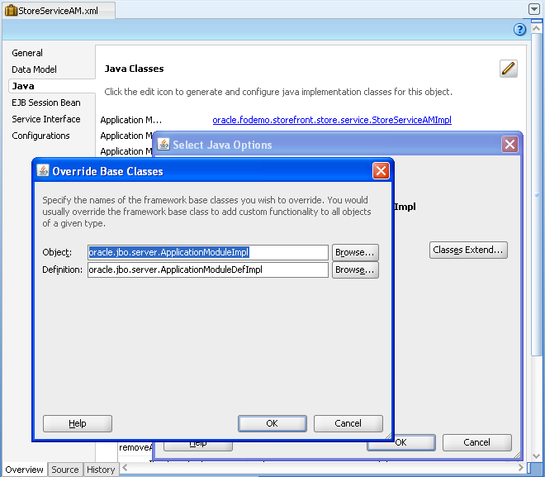Open the StoreServiceAMImpl class link
This screenshot has height=477, width=545.
pos(332,120)
